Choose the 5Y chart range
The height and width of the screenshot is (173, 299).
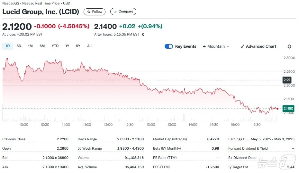pos(78,46)
